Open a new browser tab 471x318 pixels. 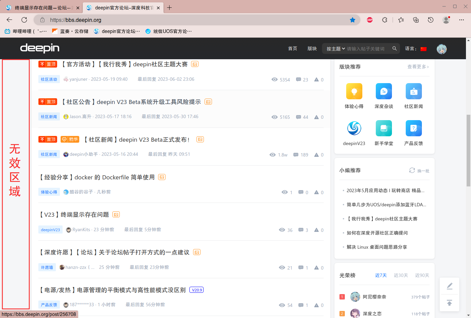[169, 7]
